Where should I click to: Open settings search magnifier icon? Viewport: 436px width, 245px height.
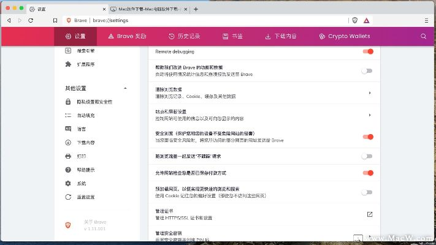(423, 36)
